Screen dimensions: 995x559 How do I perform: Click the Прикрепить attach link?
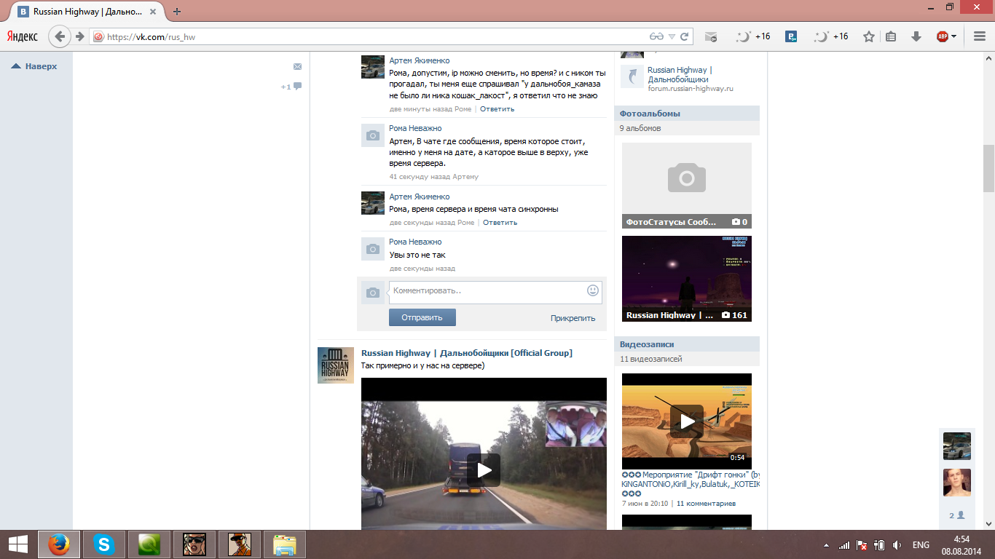(x=573, y=318)
